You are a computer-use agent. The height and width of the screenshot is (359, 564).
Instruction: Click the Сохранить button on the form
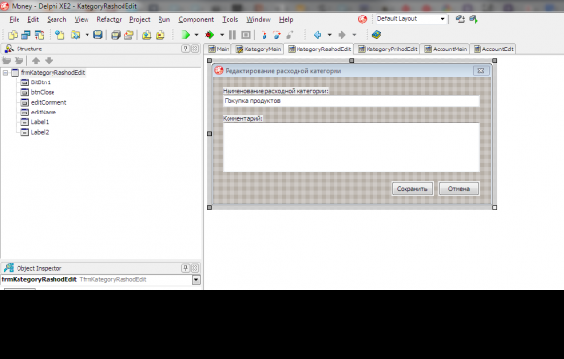tap(412, 189)
